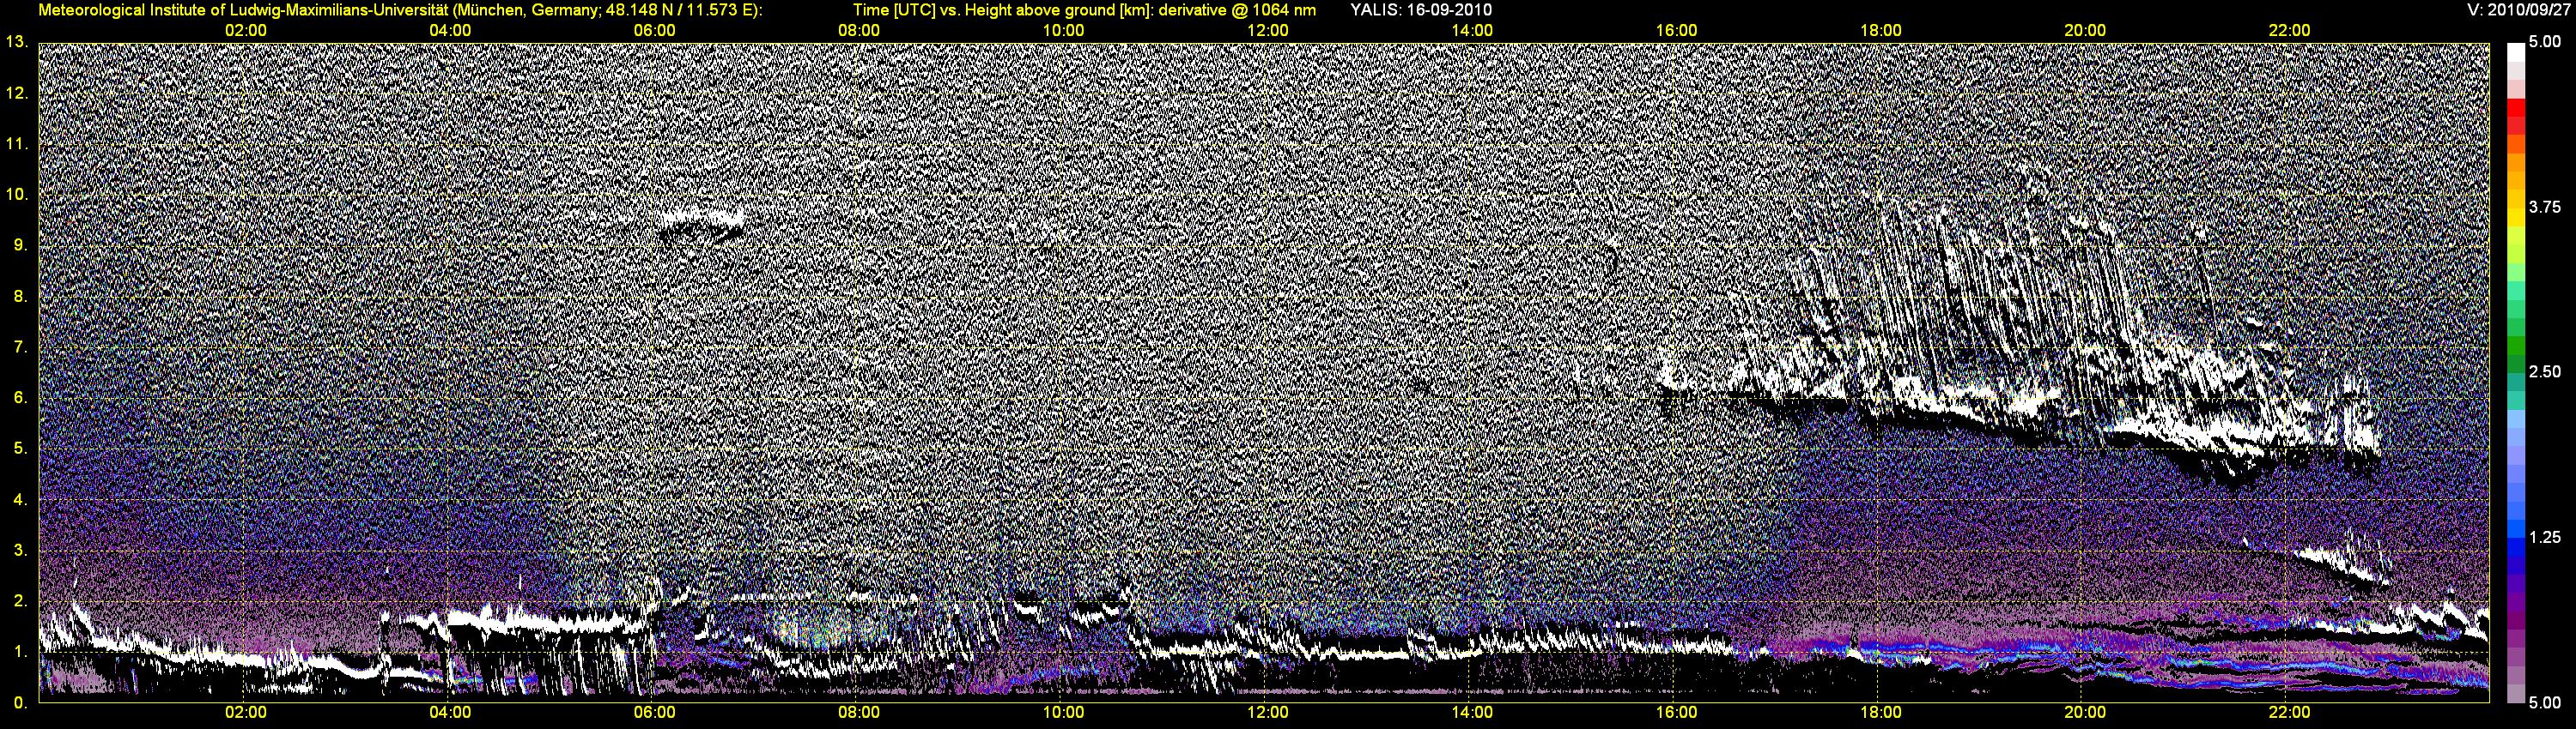Click the 02:00 label on the bottom time axis
Image resolution: width=2576 pixels, height=729 pixels.
point(245,712)
